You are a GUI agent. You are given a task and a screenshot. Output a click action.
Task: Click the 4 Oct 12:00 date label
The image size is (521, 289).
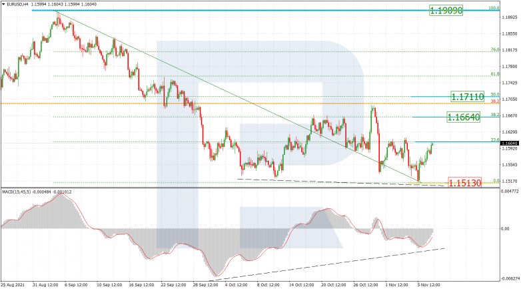pos(237,285)
